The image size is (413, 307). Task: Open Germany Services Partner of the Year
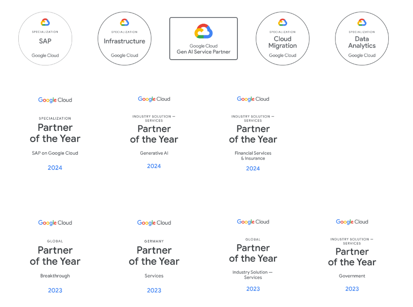(154, 257)
